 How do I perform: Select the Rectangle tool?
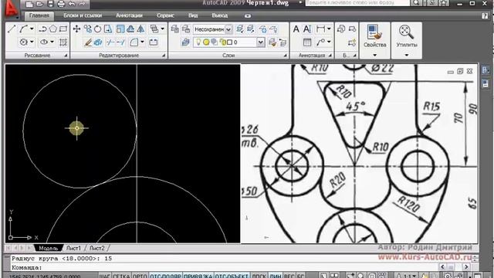click(x=63, y=29)
